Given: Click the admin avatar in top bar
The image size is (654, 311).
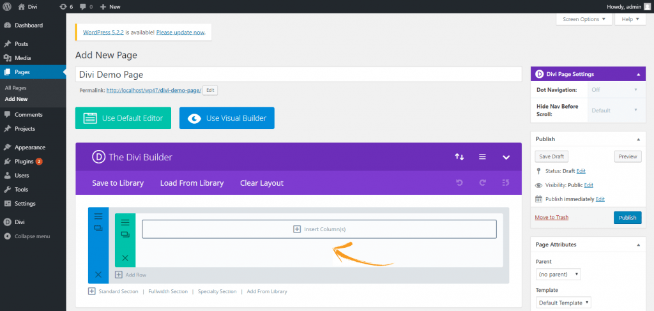Looking at the screenshot, I should click(x=646, y=6).
